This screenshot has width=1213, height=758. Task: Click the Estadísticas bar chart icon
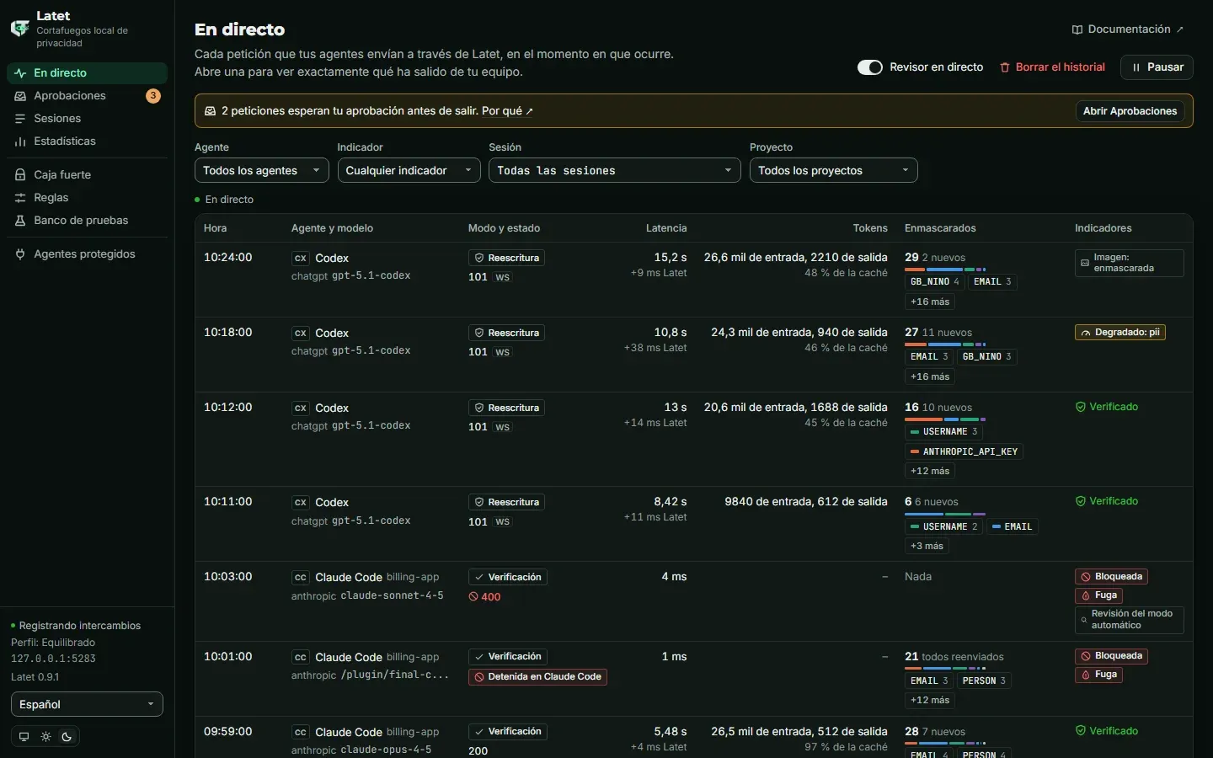[x=20, y=141]
